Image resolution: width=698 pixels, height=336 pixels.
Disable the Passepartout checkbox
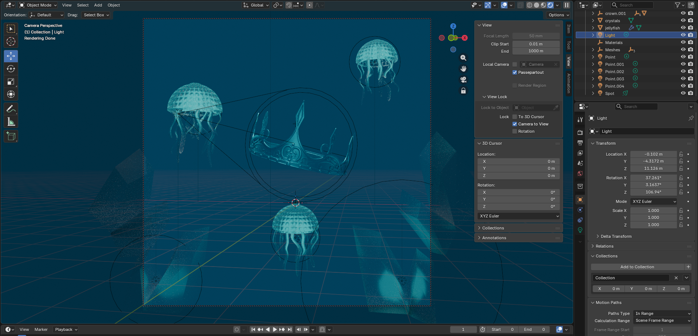[x=515, y=72]
